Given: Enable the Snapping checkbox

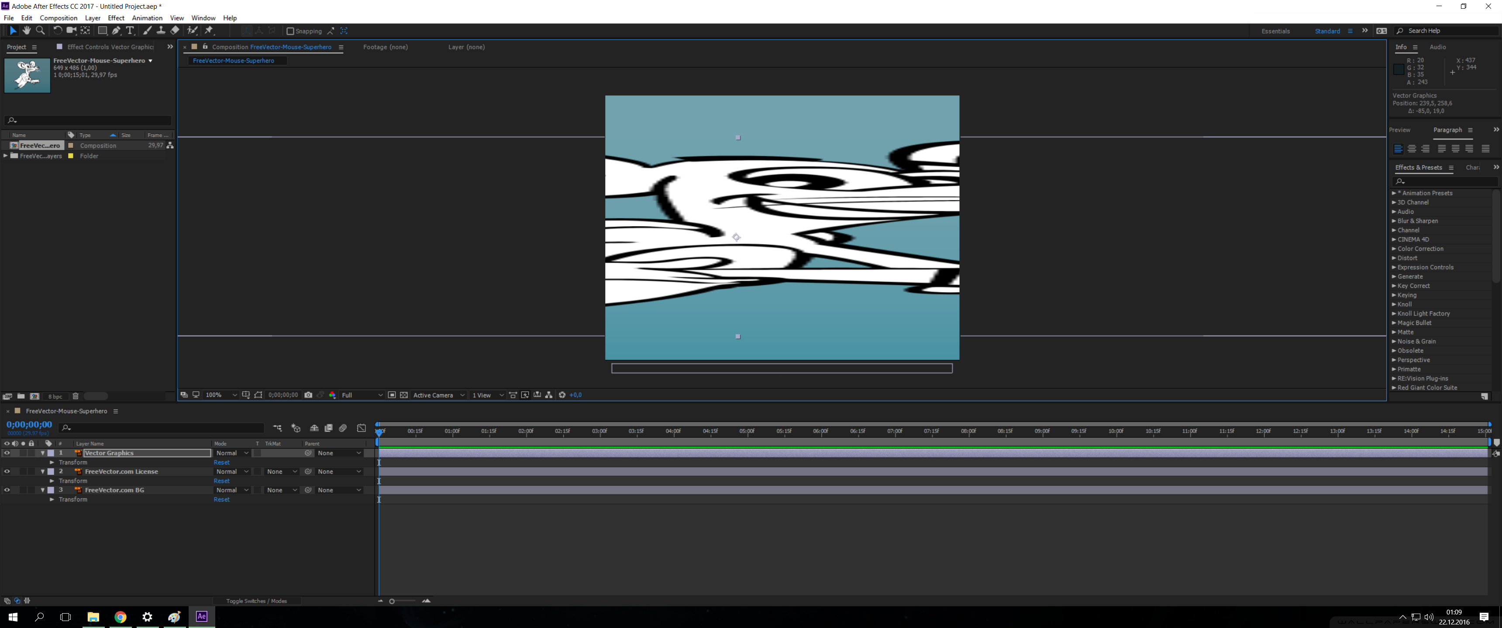Looking at the screenshot, I should (x=290, y=31).
